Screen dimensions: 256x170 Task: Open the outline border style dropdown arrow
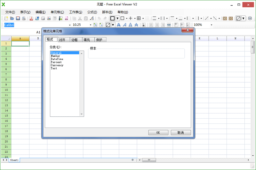(127, 18)
